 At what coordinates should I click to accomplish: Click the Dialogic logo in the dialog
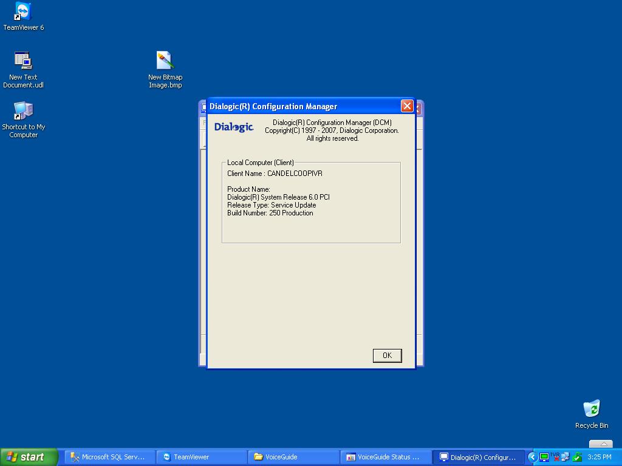(234, 127)
